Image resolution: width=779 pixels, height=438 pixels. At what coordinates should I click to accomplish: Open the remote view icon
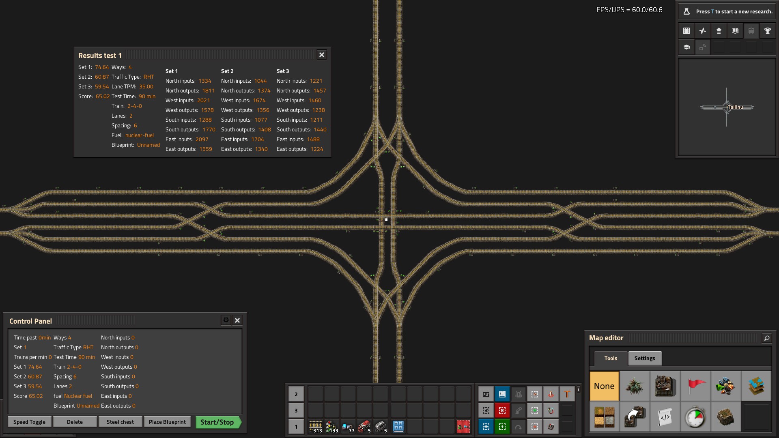(x=703, y=47)
